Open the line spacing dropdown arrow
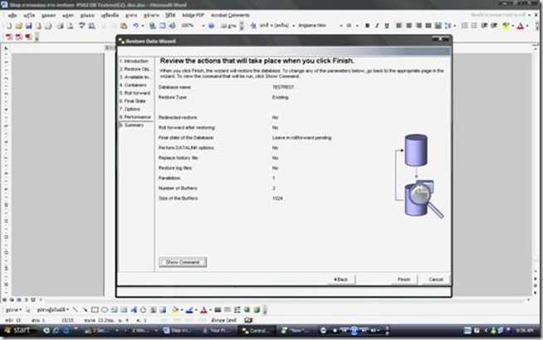Viewport: 543px width, 340px height. point(455,26)
